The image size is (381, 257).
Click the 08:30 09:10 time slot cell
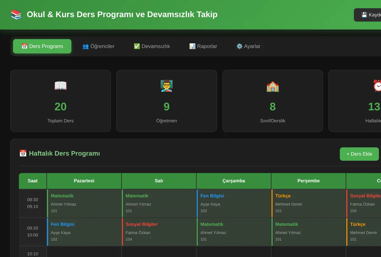coord(33,203)
